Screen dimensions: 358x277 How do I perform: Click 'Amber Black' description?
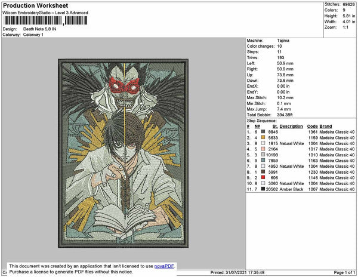[x=291, y=189]
